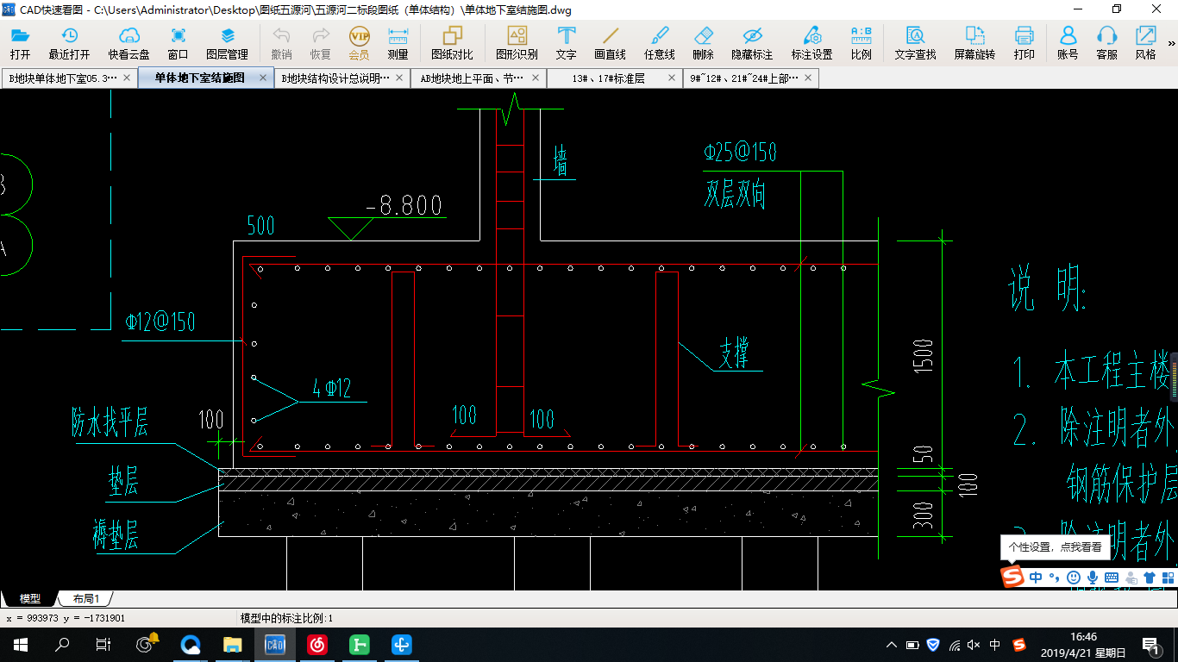The height and width of the screenshot is (662, 1178).
Task: Select the 任意线 freehand line tool
Action: click(x=660, y=43)
